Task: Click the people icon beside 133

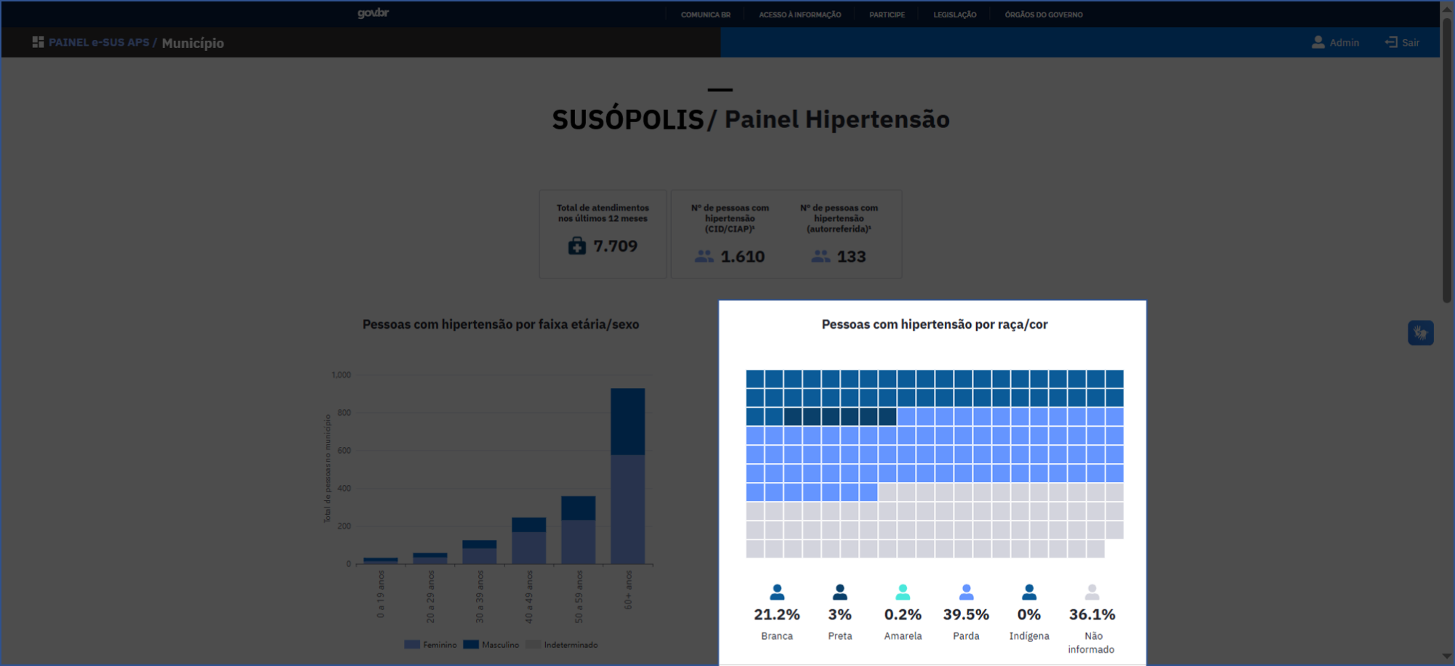Action: [820, 257]
